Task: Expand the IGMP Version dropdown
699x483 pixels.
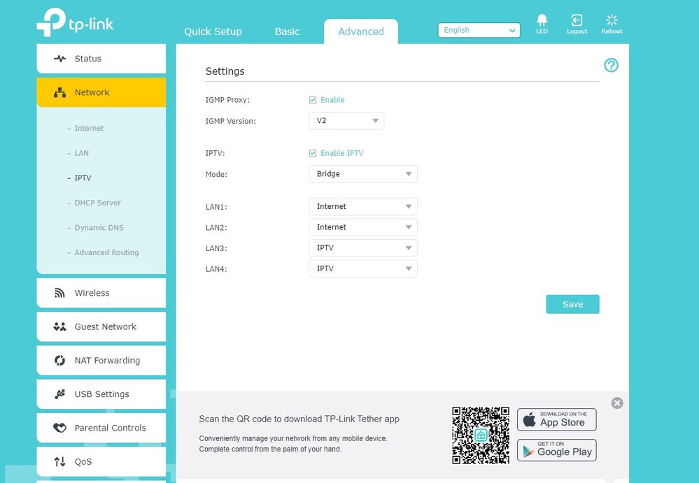Action: pos(346,121)
